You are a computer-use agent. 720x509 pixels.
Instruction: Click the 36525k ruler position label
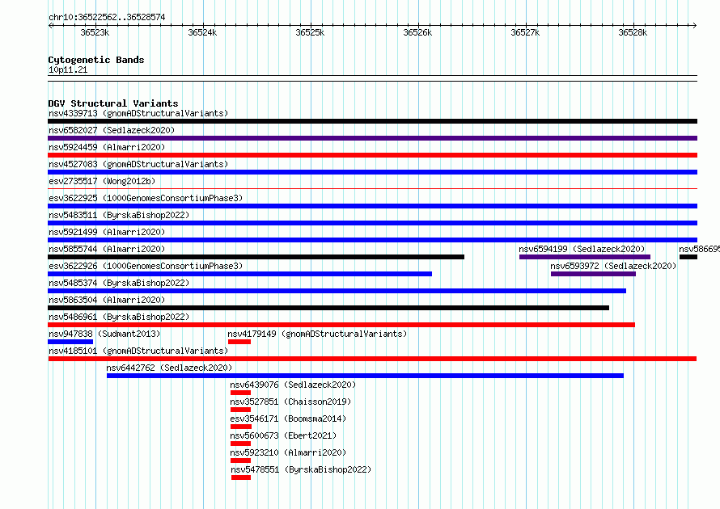click(x=310, y=32)
